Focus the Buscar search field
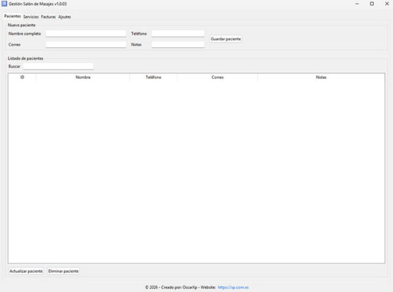The image size is (393, 292). (58, 66)
